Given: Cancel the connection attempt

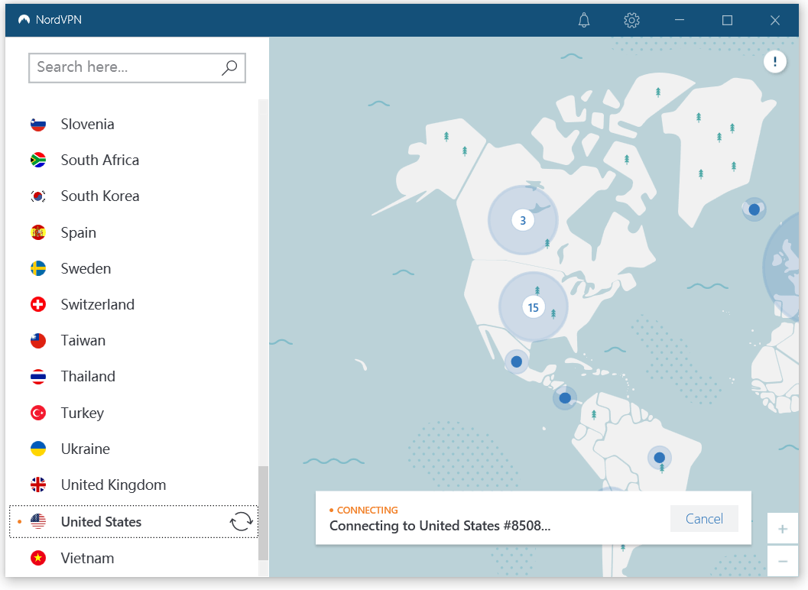Looking at the screenshot, I should click(x=704, y=518).
